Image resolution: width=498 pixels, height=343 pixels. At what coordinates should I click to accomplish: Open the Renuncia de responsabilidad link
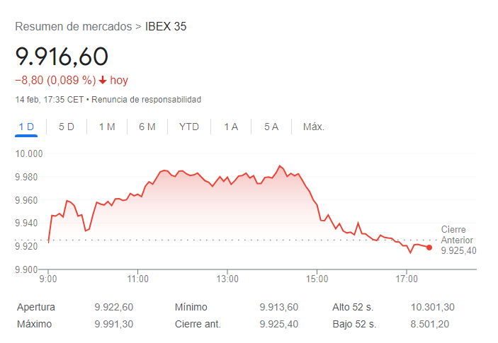pos(147,100)
